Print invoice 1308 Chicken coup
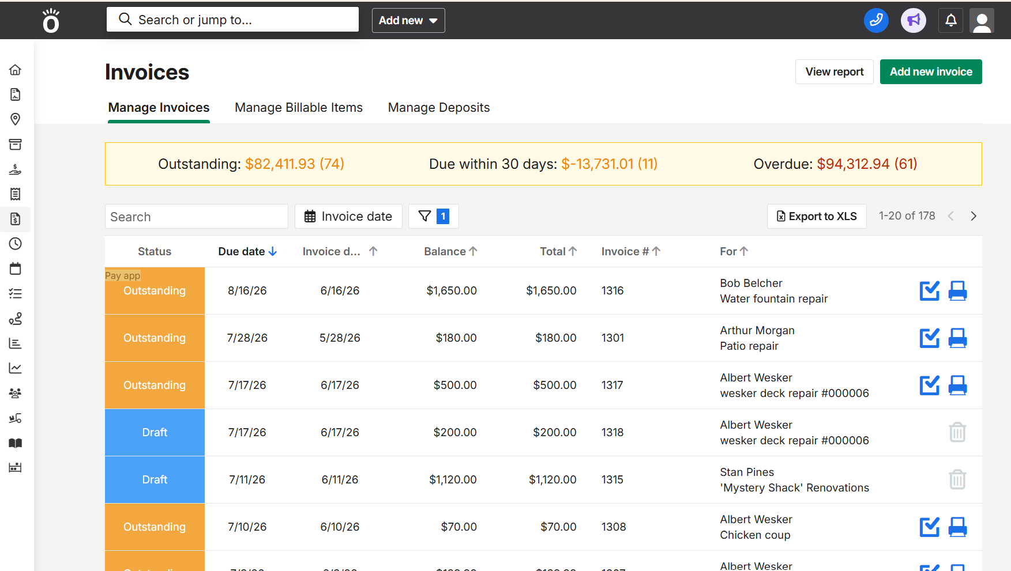The image size is (1011, 571). pyautogui.click(x=958, y=527)
